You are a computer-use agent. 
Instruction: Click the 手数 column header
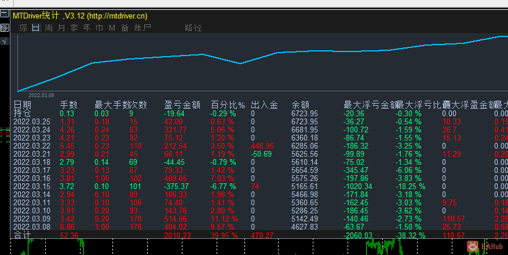coord(69,105)
